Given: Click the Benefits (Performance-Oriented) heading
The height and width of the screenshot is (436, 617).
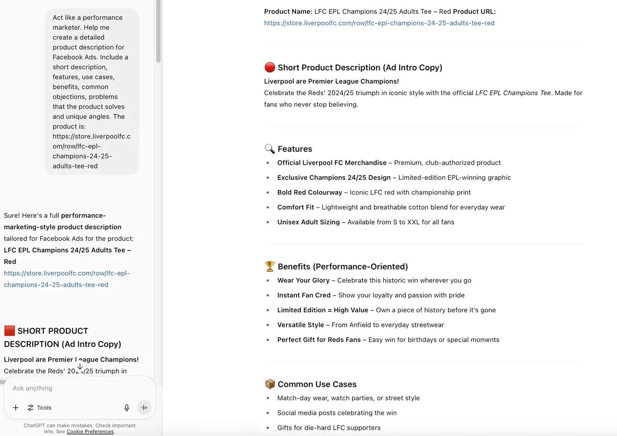Looking at the screenshot, I should 342,266.
